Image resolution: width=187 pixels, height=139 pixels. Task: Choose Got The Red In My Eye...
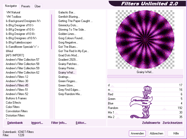(x=74, y=51)
